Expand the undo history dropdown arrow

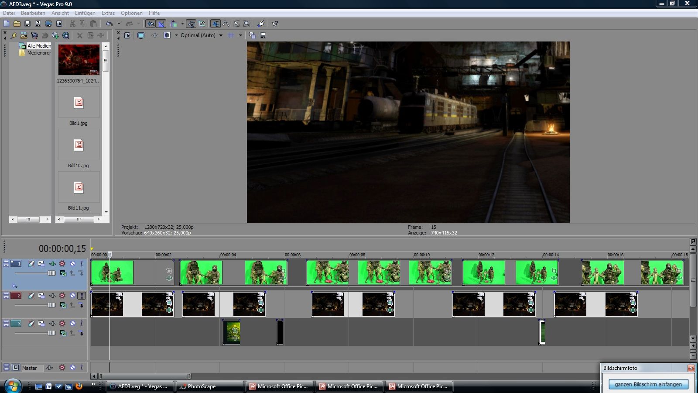click(x=119, y=24)
